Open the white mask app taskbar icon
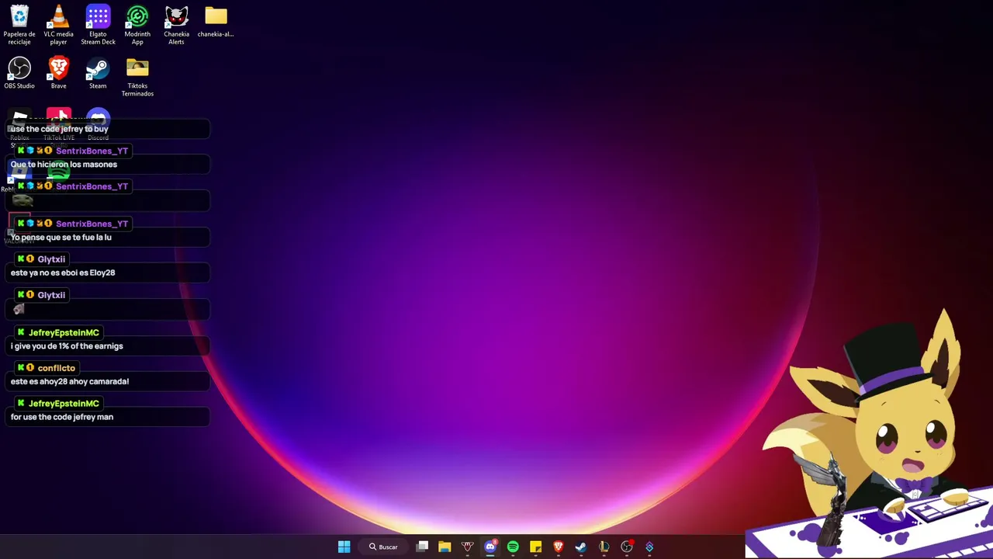Screen dimensions: 993x559 coord(467,547)
